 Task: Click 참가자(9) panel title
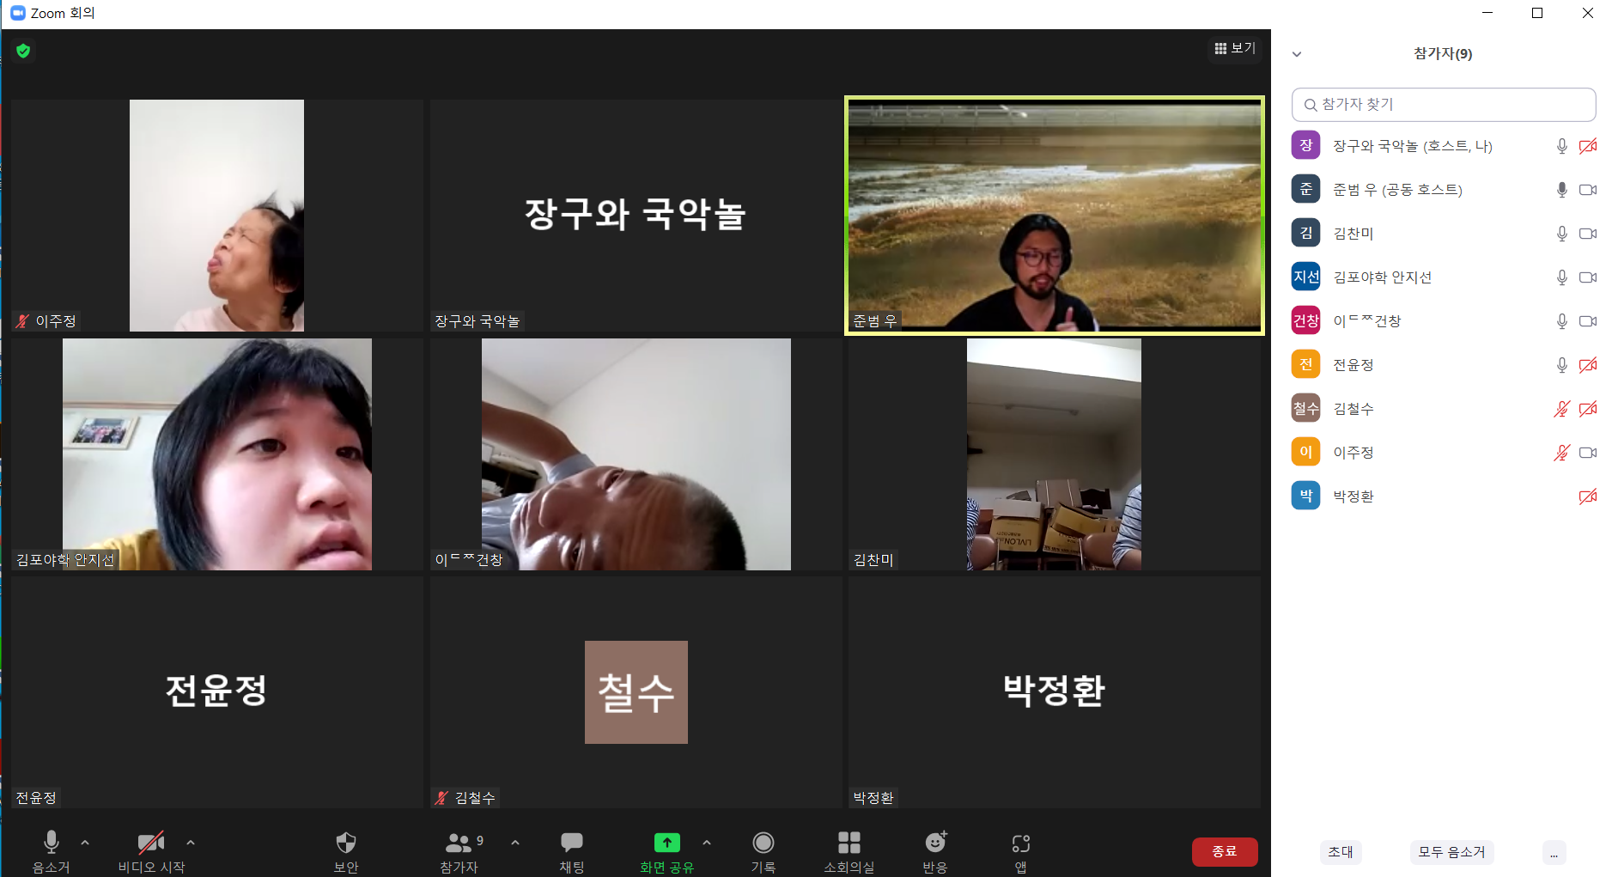(1443, 53)
